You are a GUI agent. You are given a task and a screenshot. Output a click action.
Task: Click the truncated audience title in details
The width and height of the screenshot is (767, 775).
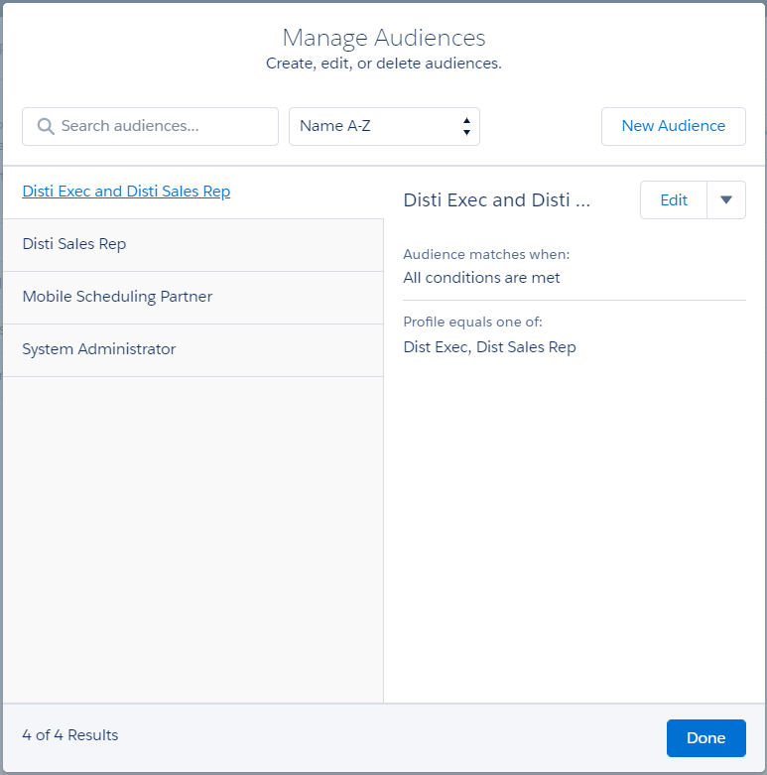pyautogui.click(x=496, y=200)
